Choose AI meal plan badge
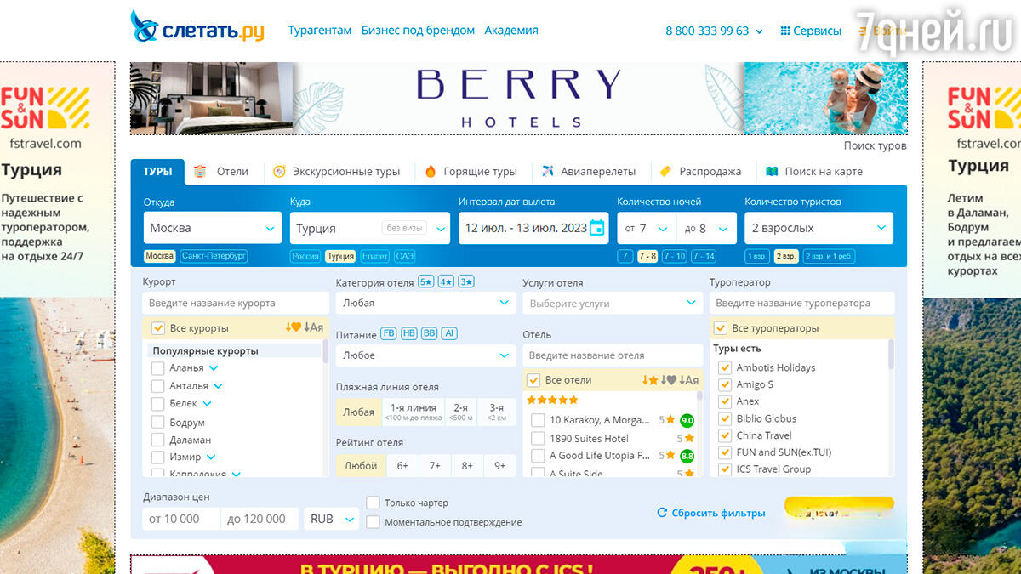The height and width of the screenshot is (574, 1021). tap(449, 334)
